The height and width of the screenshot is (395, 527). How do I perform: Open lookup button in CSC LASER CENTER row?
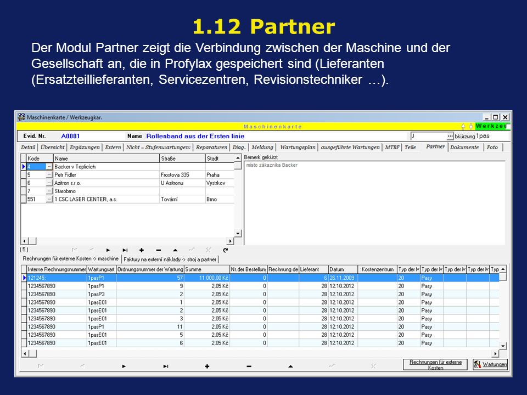[49, 199]
